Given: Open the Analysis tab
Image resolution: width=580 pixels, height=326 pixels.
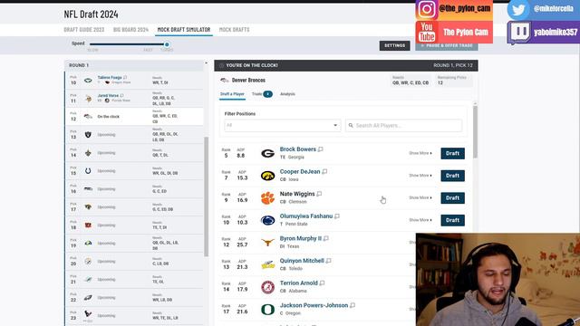Looking at the screenshot, I should (287, 94).
